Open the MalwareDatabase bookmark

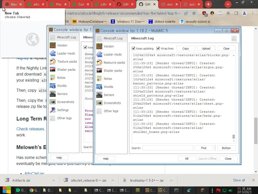[x=90, y=21]
